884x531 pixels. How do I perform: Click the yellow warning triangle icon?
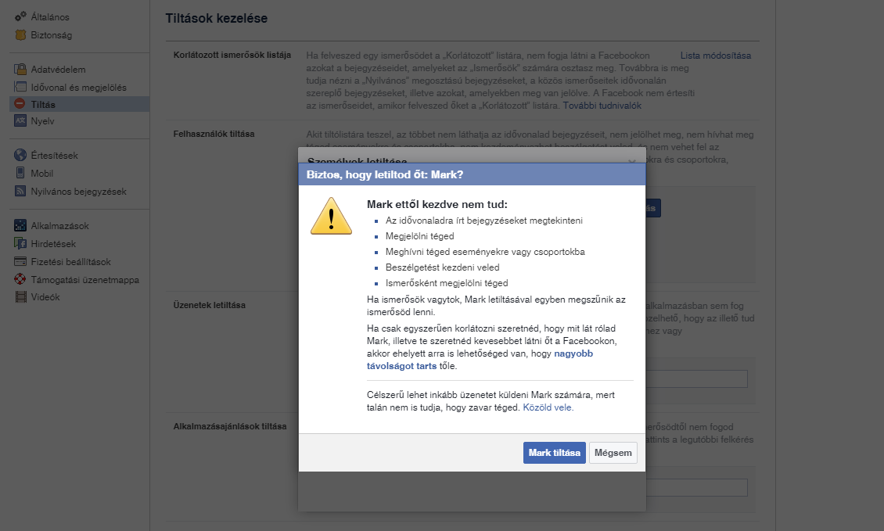pyautogui.click(x=332, y=217)
